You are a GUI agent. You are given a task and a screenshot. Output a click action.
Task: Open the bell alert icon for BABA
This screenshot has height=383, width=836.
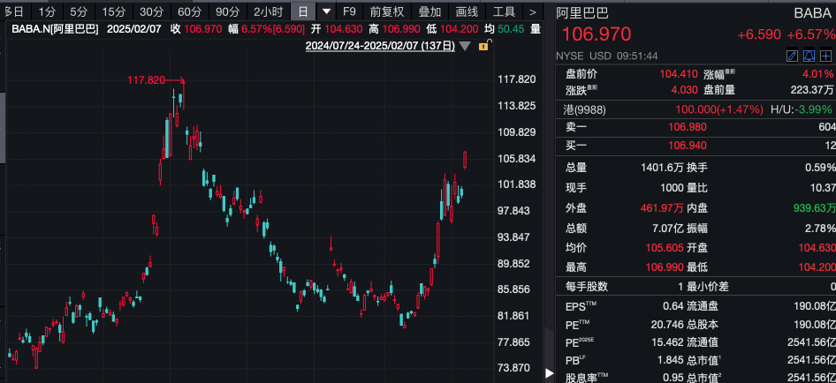coord(809,56)
